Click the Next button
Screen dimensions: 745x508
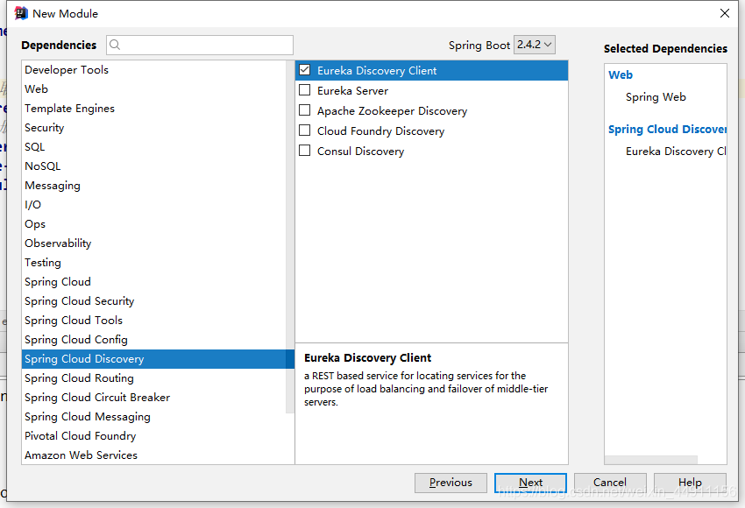coord(530,483)
